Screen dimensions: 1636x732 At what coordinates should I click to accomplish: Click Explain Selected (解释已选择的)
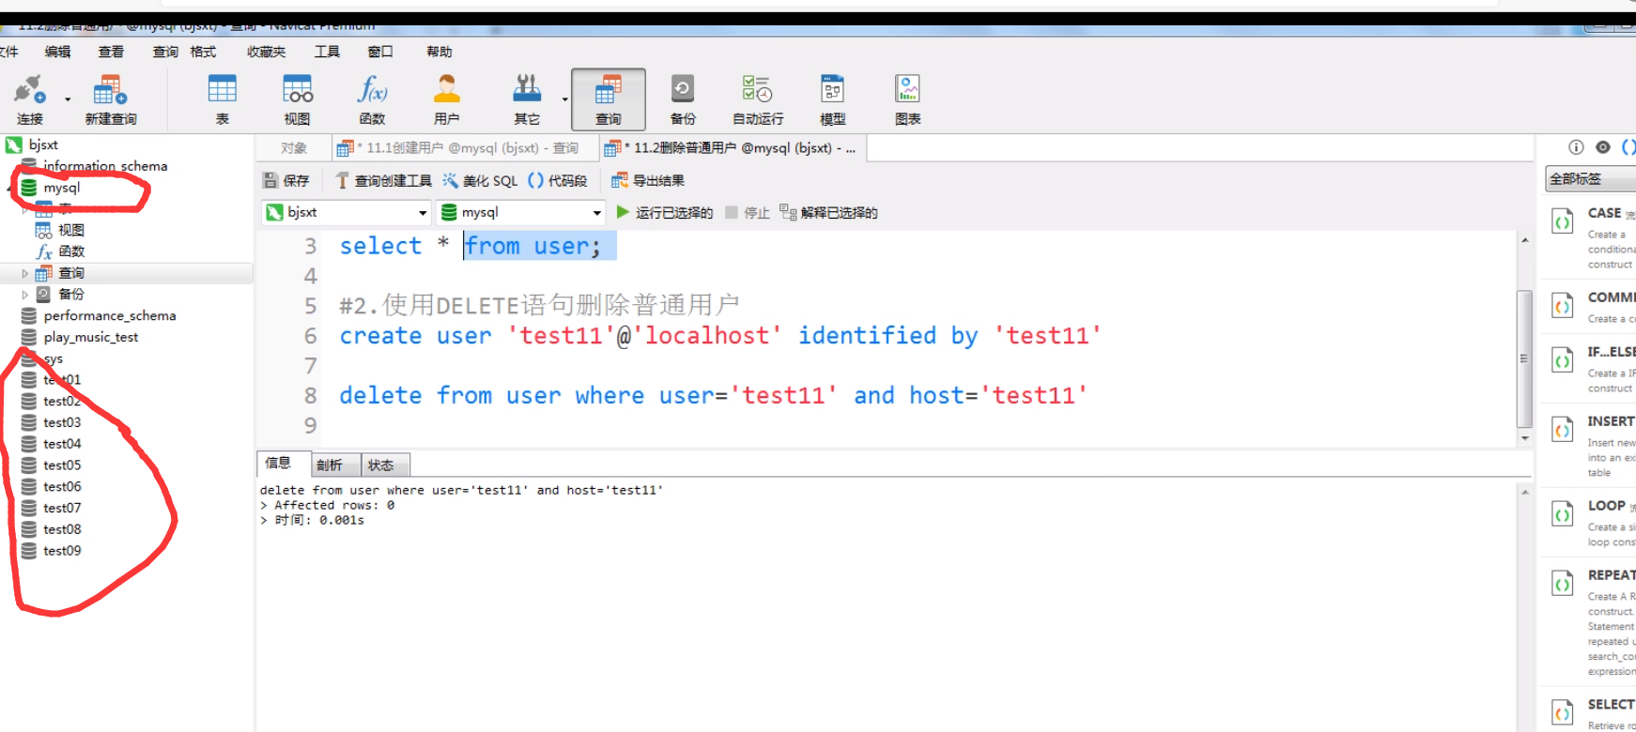[x=828, y=212]
